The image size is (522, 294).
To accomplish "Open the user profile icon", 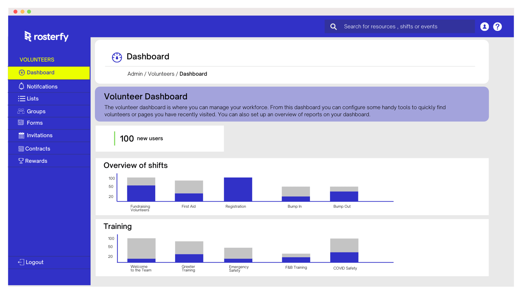I will click(x=484, y=26).
